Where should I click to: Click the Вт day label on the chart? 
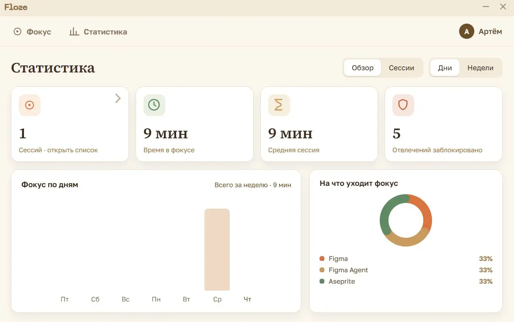pyautogui.click(x=187, y=299)
